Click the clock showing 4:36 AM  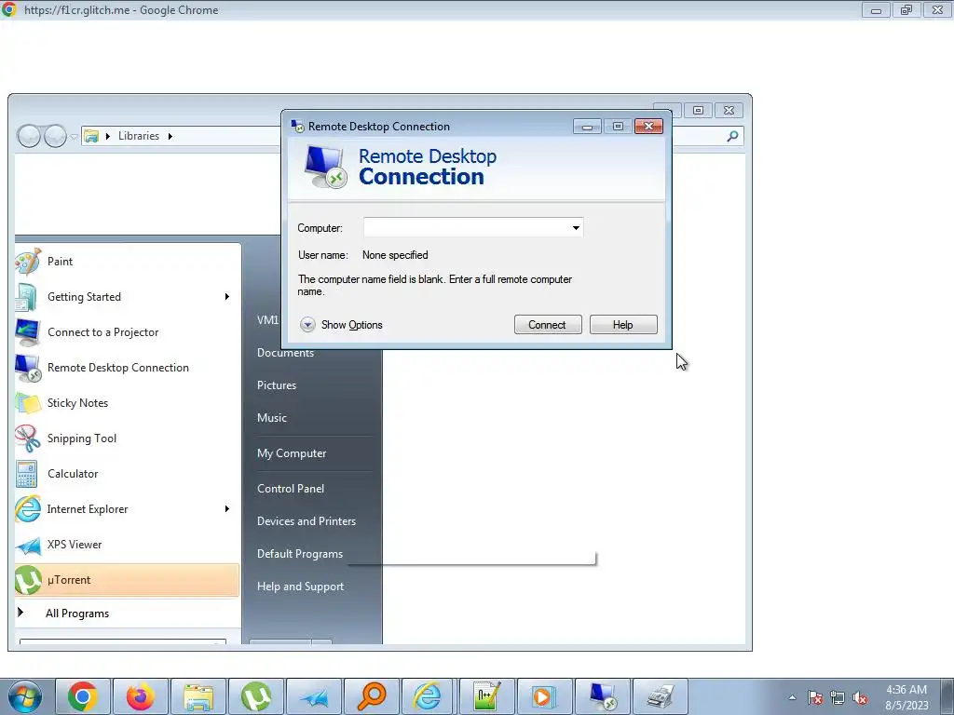(906, 690)
